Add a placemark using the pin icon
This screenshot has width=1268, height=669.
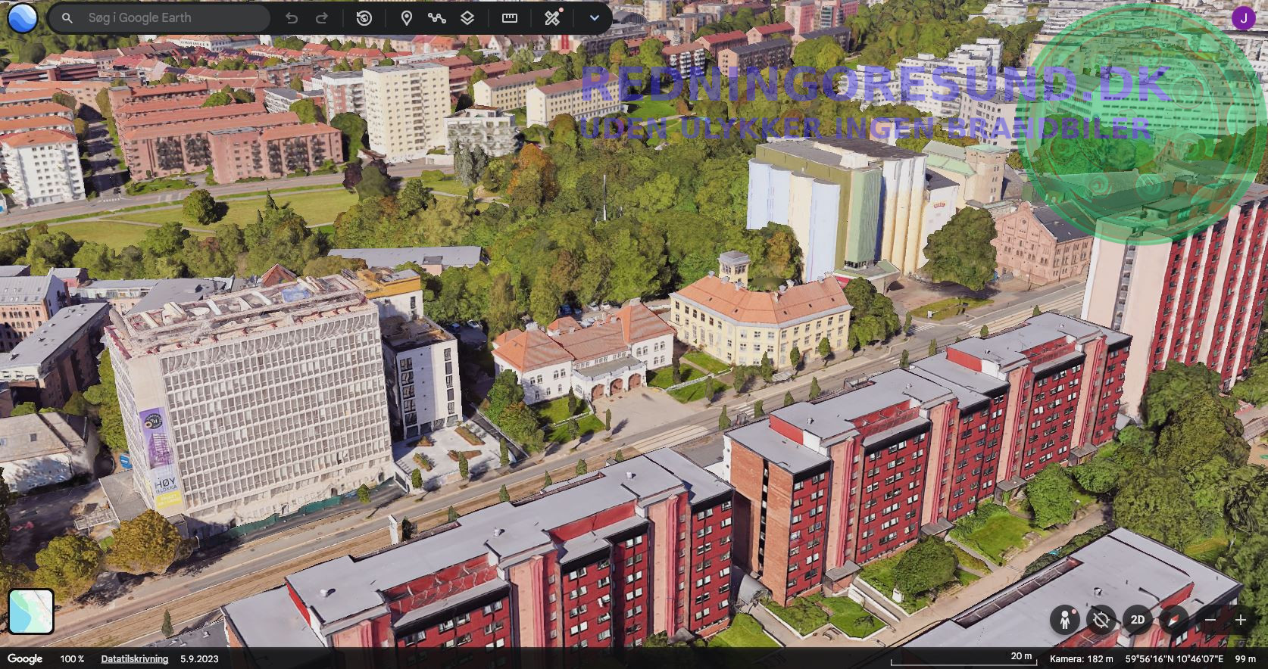(x=407, y=18)
